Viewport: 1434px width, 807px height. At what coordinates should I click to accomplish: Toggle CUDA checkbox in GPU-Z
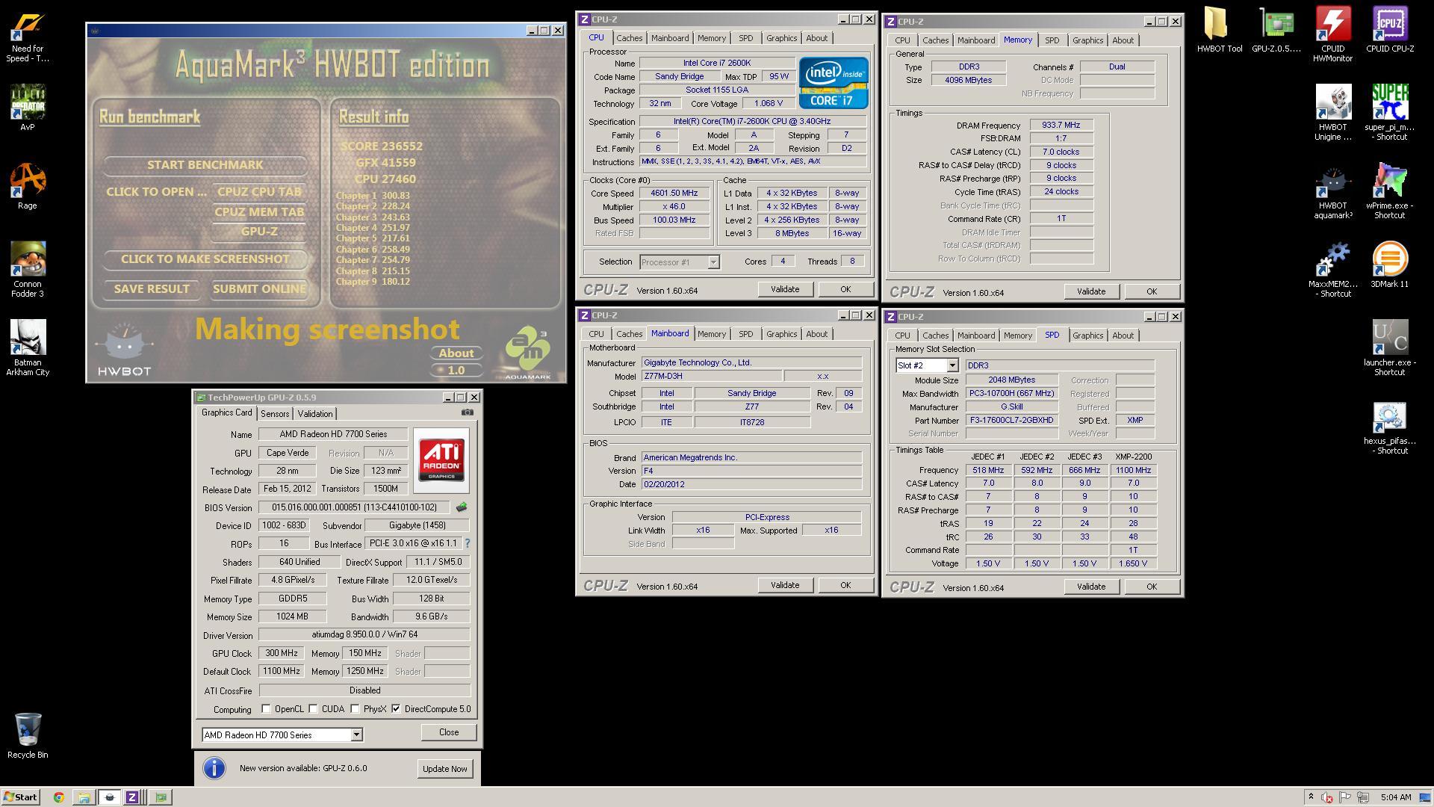[x=313, y=708]
